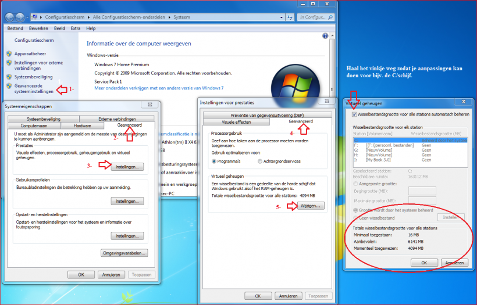Select the Programma's radio button
The image size is (477, 305).
click(x=214, y=161)
